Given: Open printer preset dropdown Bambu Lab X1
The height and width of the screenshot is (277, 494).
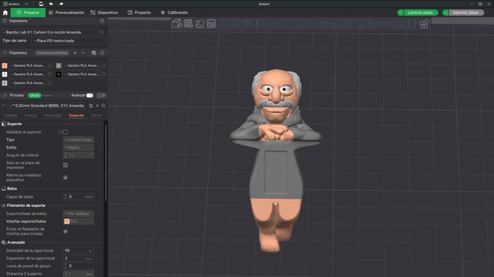Looking at the screenshot, I should coord(51,32).
